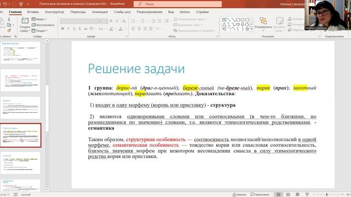Screen dimensions: 351x197
Task: Click Заметки notes button in status bar
Action: tap(239, 195)
